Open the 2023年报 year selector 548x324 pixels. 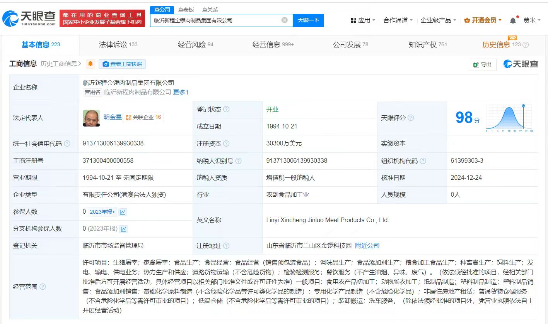(x=102, y=212)
